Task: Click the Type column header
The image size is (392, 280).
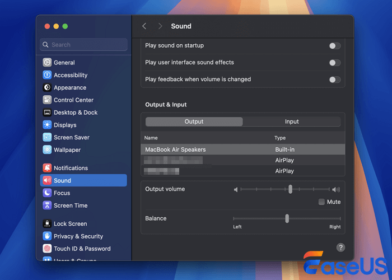Action: [280, 138]
